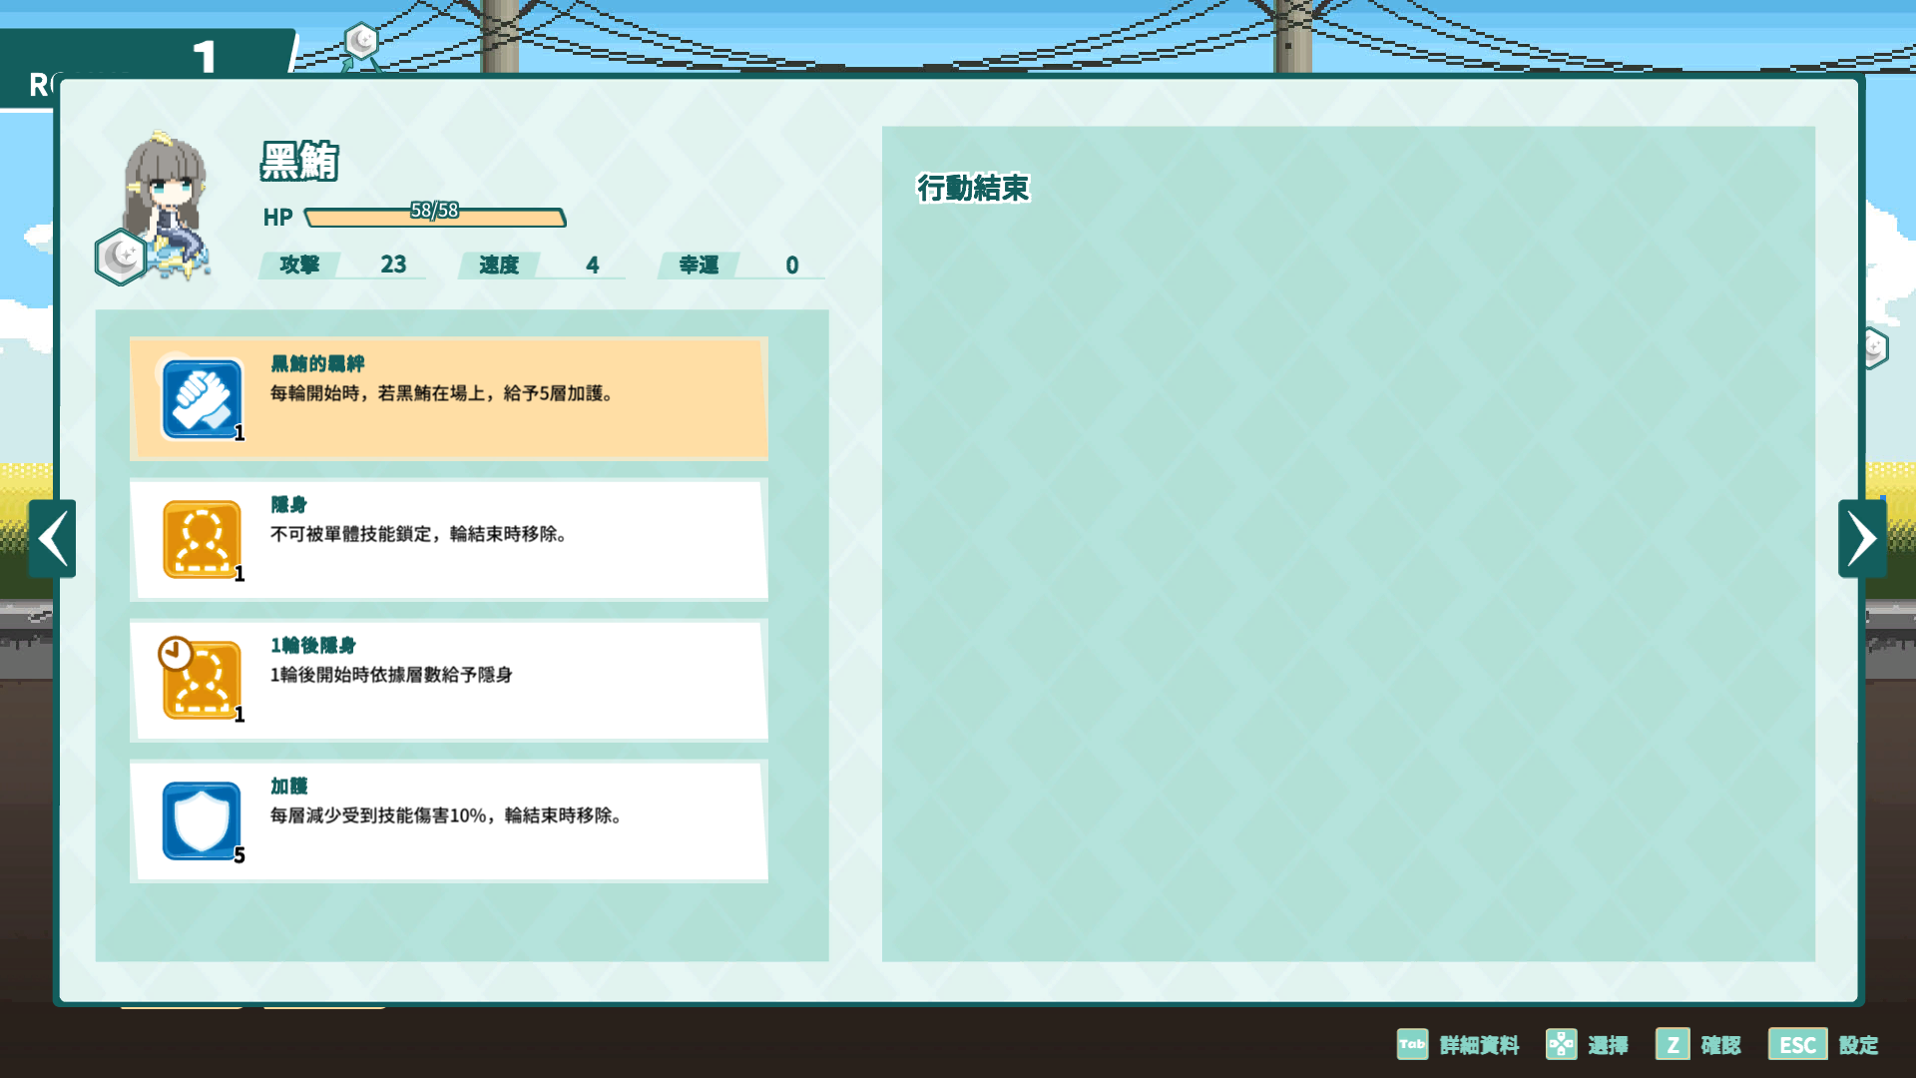Click the blue 加護 shield icon
This screenshot has width=1916, height=1078.
pos(202,820)
